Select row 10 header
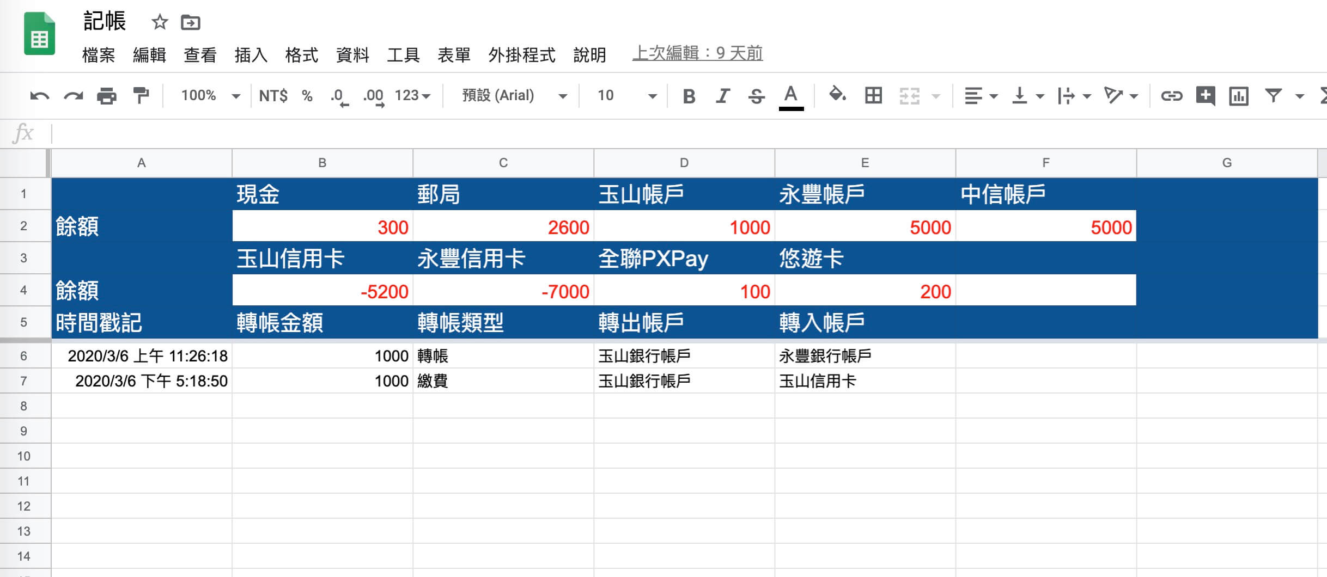The width and height of the screenshot is (1327, 577). coord(24,456)
